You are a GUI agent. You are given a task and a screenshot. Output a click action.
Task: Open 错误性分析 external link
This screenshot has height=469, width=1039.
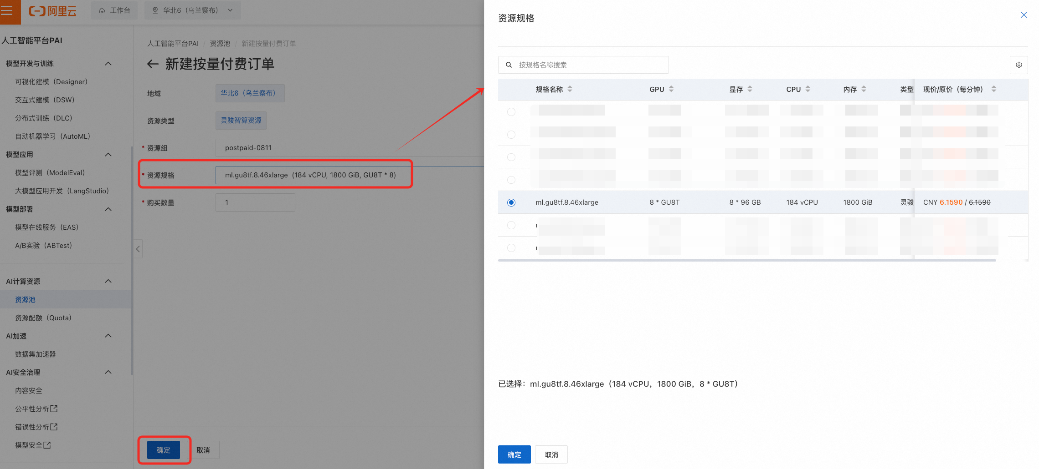coord(36,427)
